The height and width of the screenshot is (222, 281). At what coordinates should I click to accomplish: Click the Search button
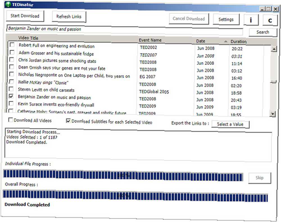click(x=263, y=32)
